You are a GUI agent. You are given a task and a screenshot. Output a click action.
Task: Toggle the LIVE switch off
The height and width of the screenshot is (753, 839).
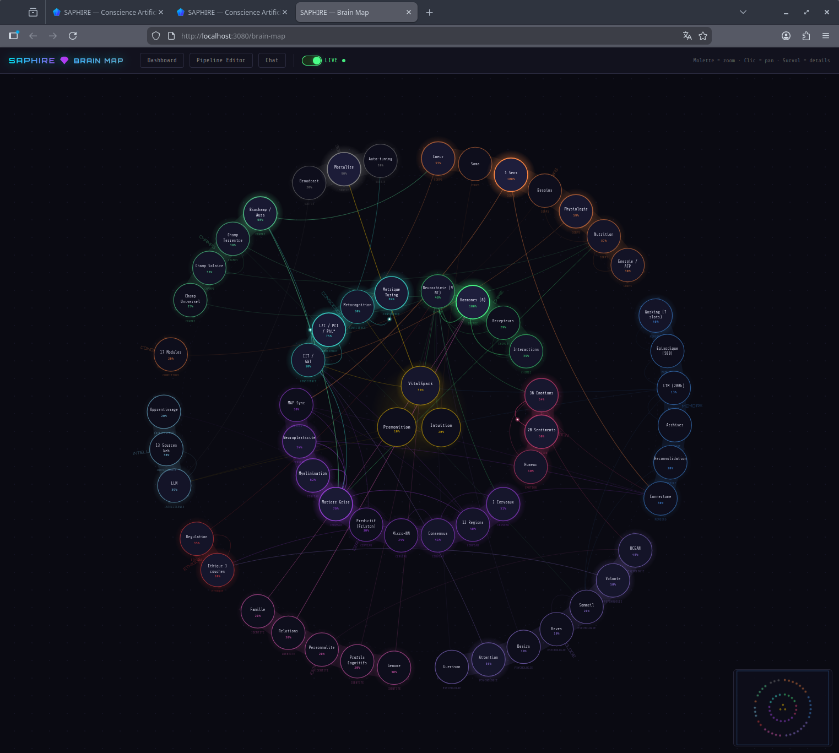pyautogui.click(x=311, y=61)
